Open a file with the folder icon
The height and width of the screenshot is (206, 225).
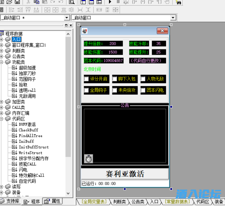click(9, 2)
